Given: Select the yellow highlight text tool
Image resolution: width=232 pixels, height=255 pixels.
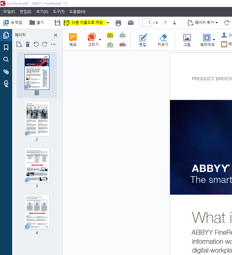Looking at the screenshot, I should tap(110, 35).
